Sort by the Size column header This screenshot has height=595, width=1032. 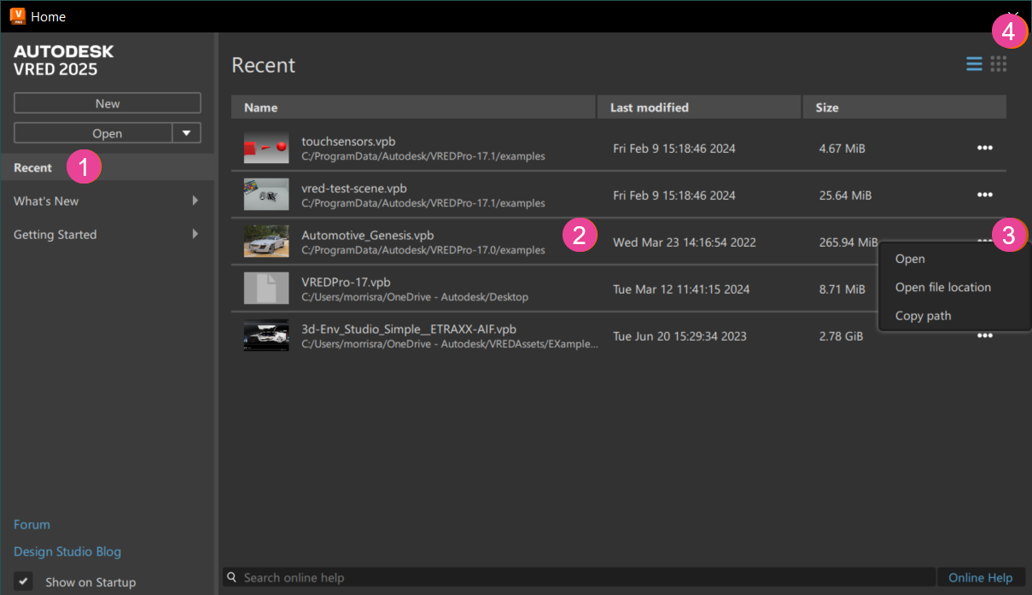(904, 108)
